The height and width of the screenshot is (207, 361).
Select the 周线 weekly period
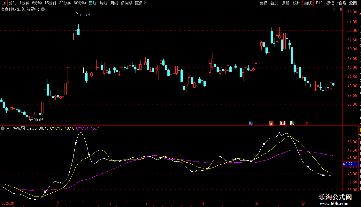coord(104,3)
